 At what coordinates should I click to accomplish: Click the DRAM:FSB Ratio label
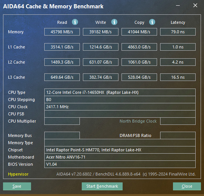(x=135, y=135)
